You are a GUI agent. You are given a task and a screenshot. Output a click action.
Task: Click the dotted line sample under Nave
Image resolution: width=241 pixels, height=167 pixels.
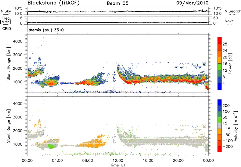click(x=229, y=24)
